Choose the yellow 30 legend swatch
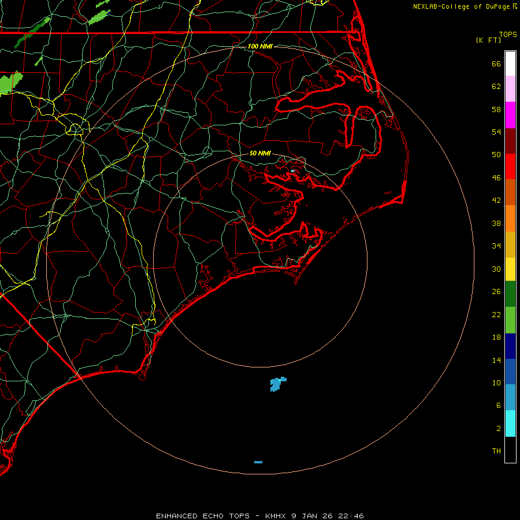The height and width of the screenshot is (520, 520). 510,269
